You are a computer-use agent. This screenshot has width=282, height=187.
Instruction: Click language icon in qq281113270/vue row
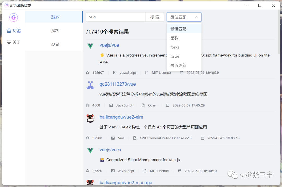pyautogui.click(x=111, y=105)
